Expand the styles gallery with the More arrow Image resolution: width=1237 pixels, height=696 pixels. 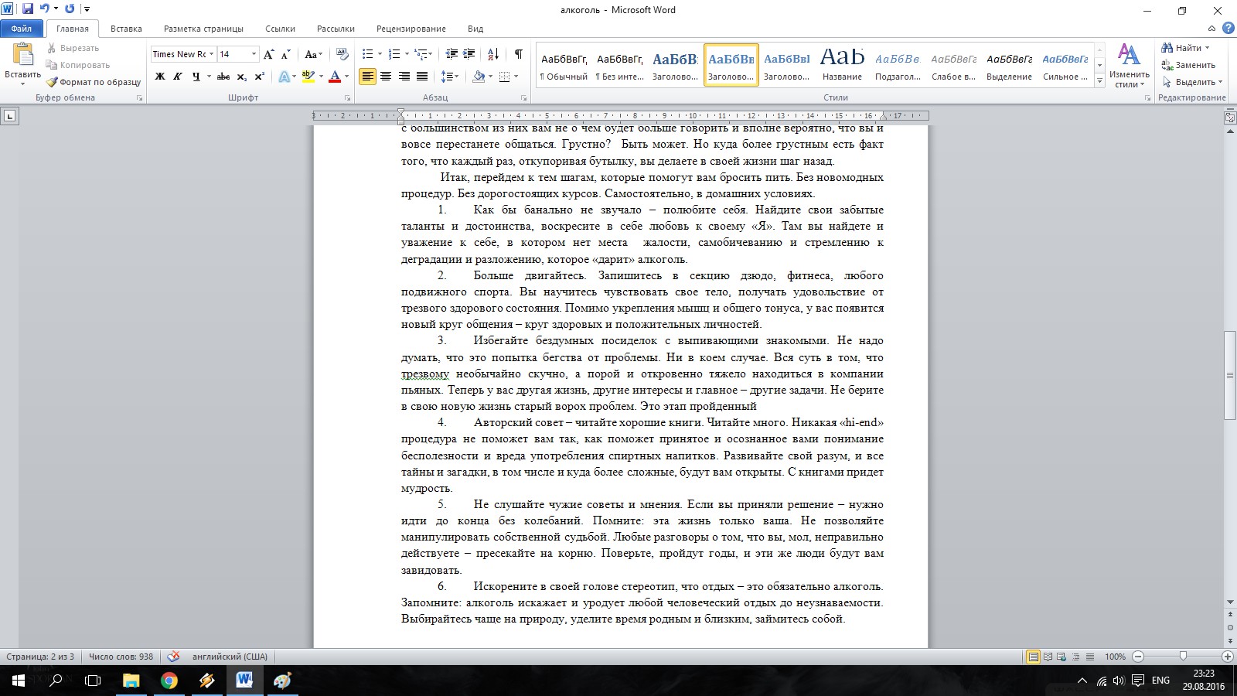coord(1100,80)
